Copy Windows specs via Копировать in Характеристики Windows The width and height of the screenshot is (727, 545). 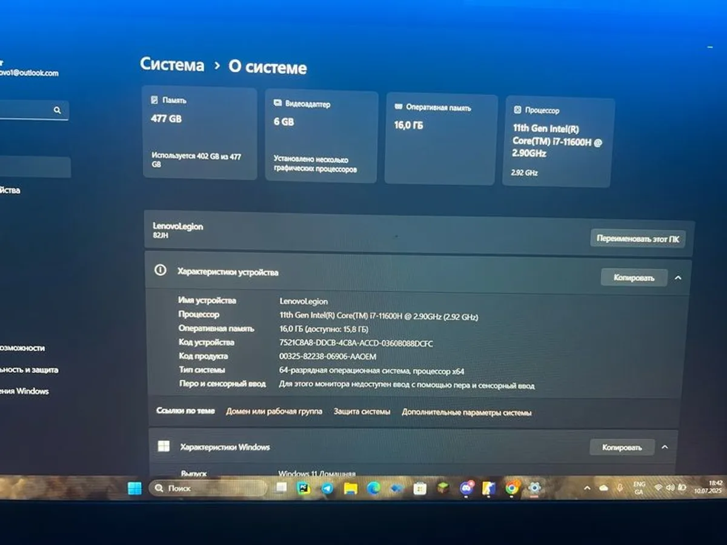[622, 448]
